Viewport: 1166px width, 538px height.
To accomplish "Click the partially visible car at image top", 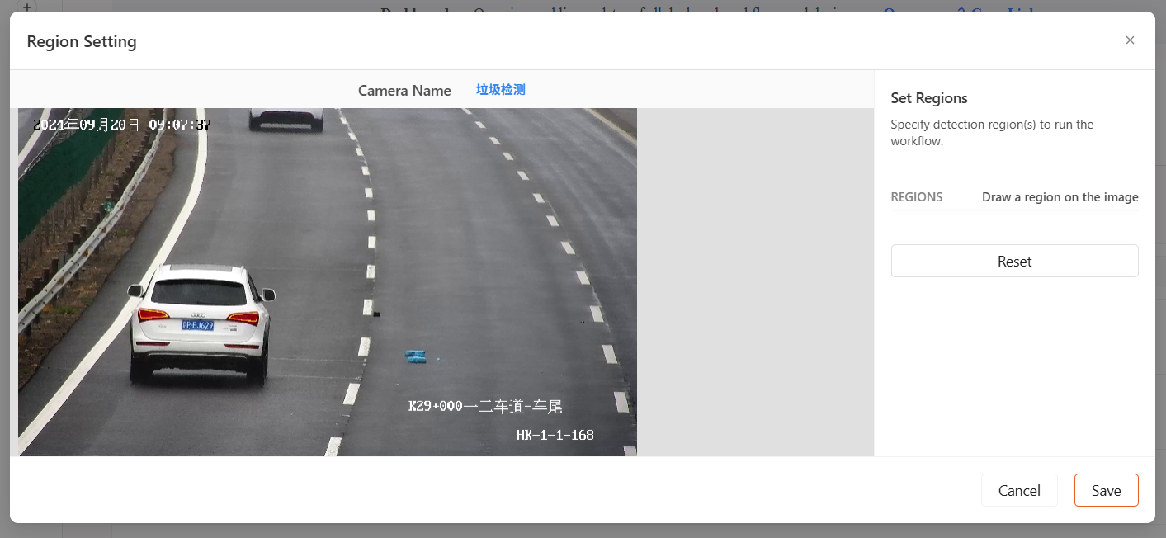I will point(286,119).
